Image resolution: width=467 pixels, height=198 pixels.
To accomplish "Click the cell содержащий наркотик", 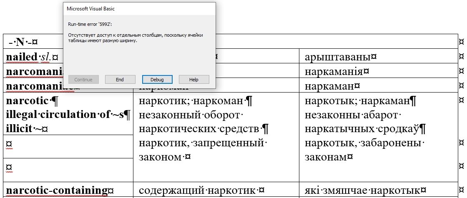I will coord(216,189).
